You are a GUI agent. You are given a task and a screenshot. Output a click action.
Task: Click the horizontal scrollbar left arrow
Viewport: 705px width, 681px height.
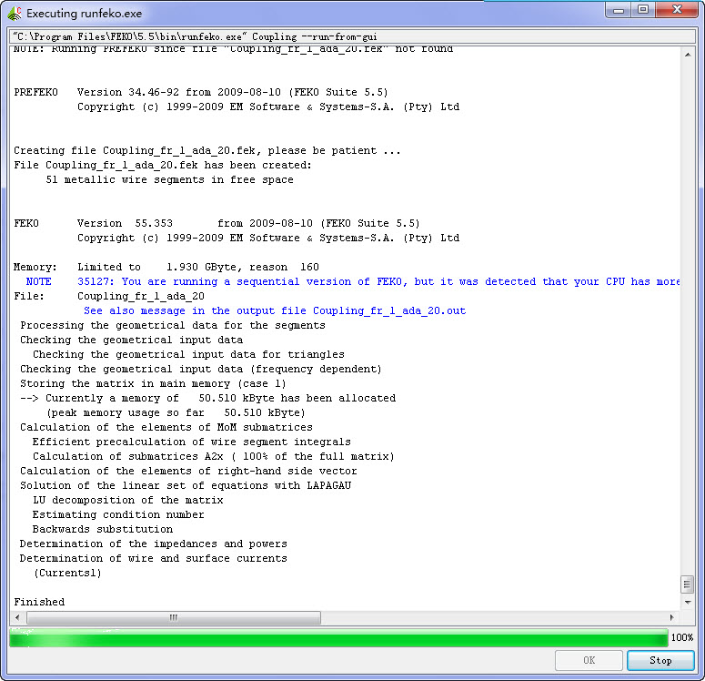point(17,617)
